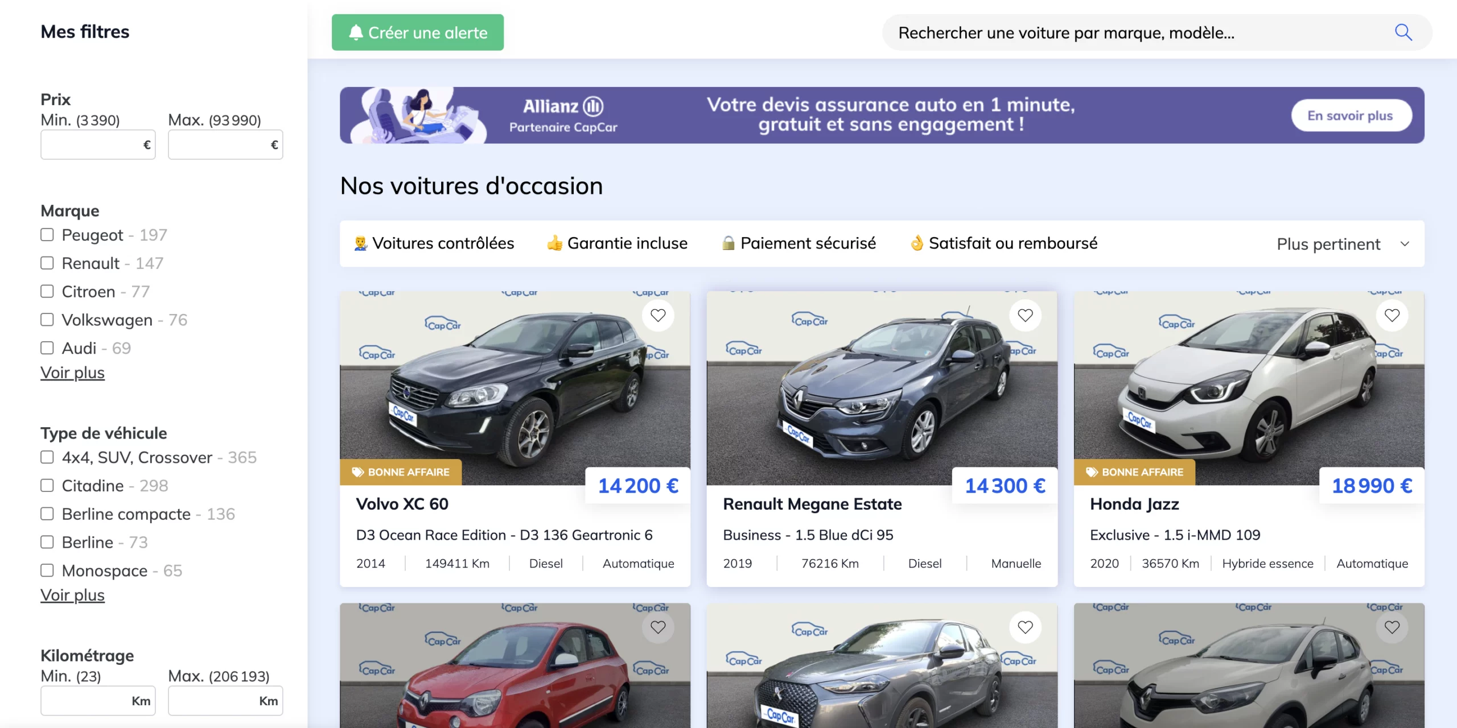Select the Garantie incluse item
The image size is (1457, 728).
click(617, 243)
